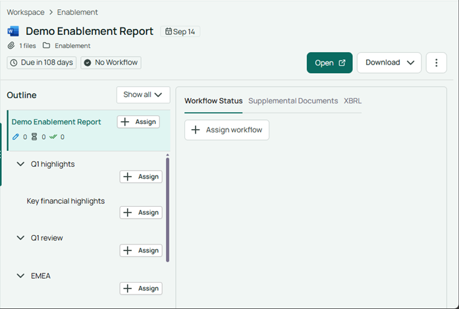
Task: Select Key financial highlights outline item
Action: point(66,201)
